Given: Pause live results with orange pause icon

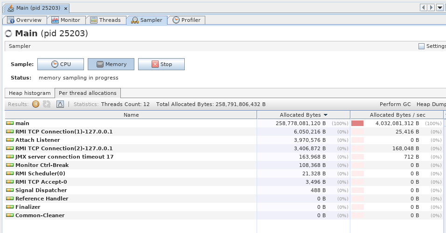Looking at the screenshot, I should (x=35, y=104).
